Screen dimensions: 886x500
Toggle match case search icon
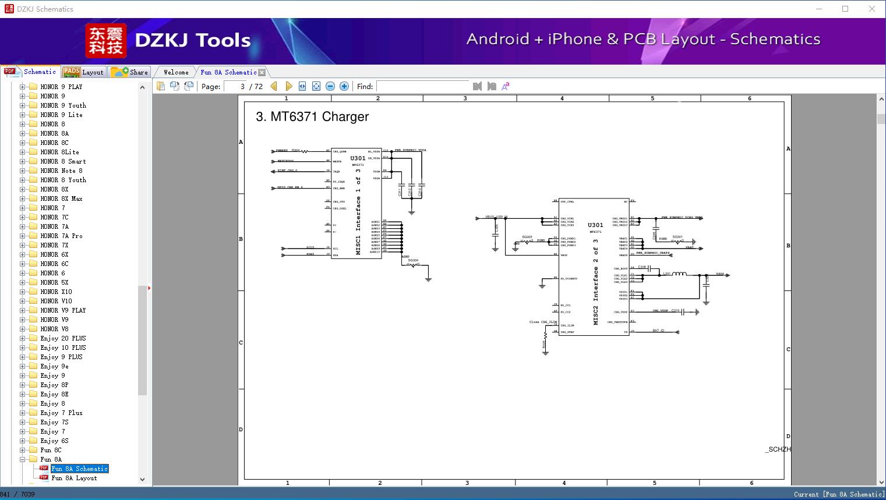click(x=506, y=86)
